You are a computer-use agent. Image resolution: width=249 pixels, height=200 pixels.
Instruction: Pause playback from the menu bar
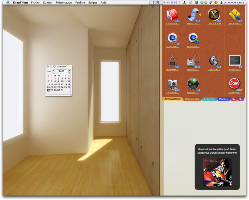coord(172,3)
